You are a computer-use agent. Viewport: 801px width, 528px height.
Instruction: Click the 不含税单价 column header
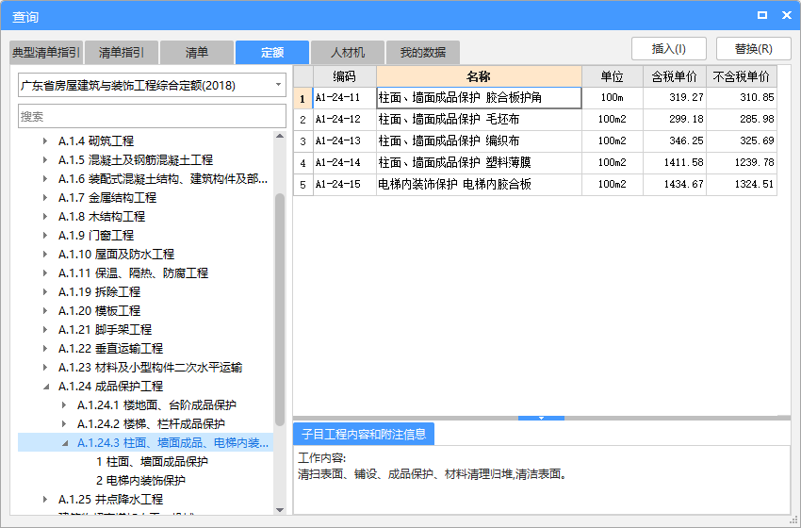click(742, 76)
